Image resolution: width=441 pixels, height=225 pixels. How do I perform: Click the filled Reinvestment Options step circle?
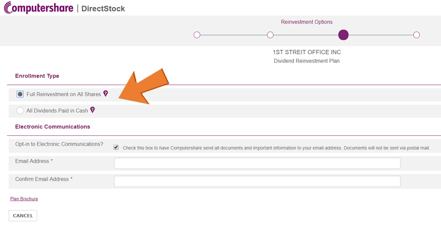pyautogui.click(x=343, y=35)
